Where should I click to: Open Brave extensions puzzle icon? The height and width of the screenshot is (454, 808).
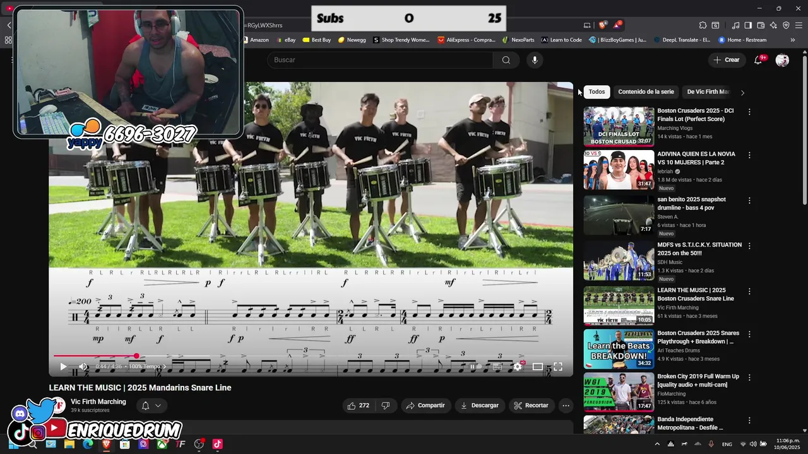click(x=703, y=25)
